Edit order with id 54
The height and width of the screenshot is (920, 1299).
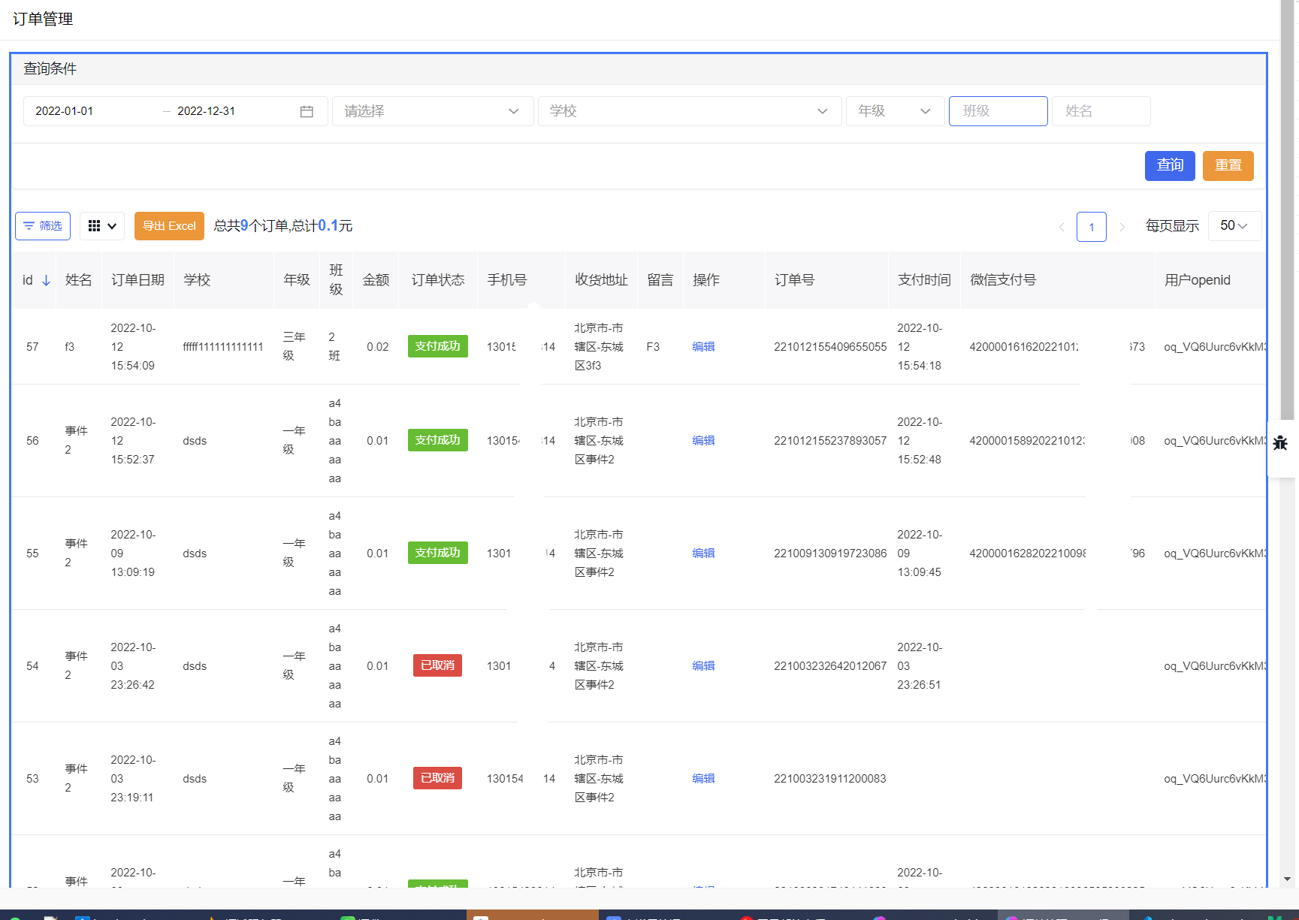tap(703, 666)
